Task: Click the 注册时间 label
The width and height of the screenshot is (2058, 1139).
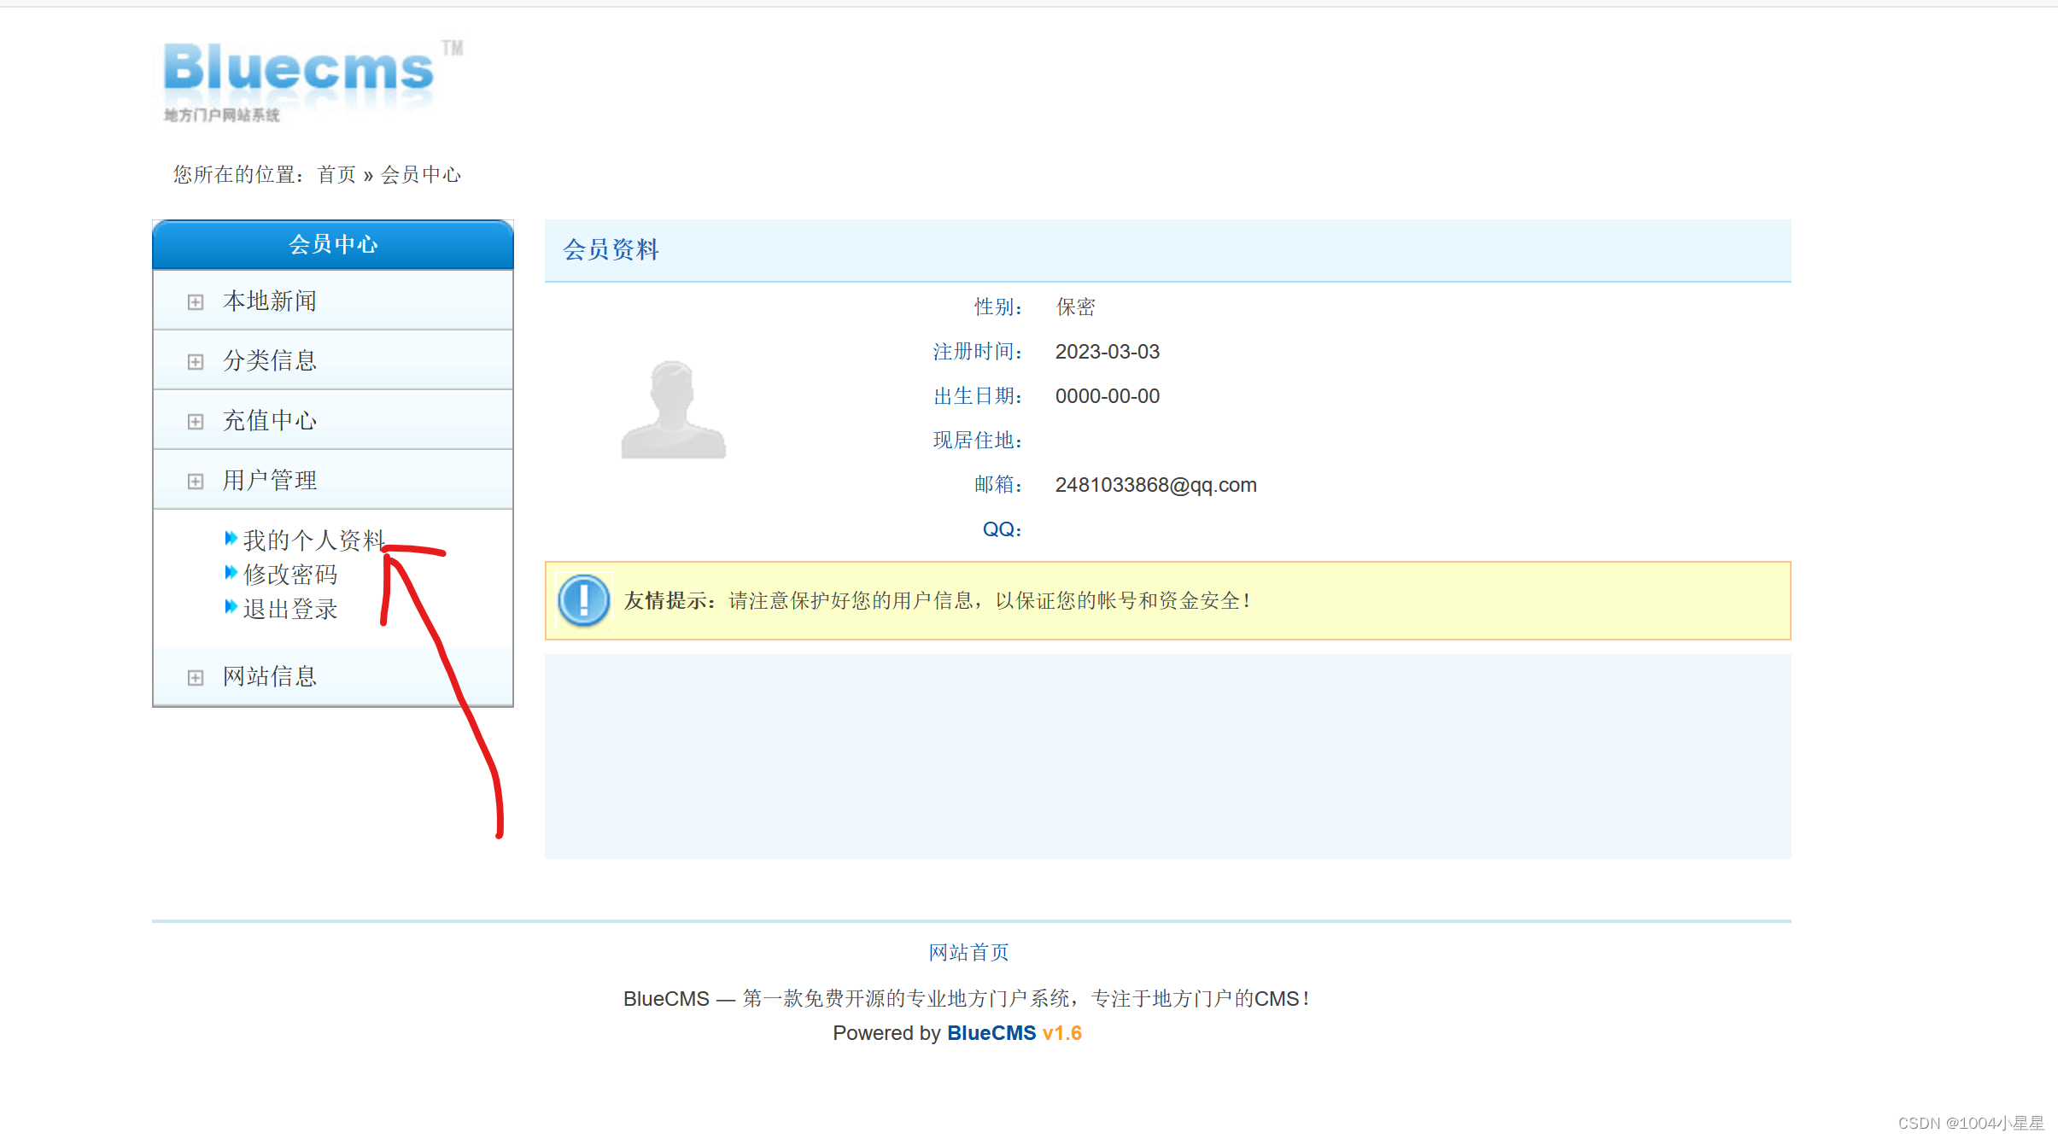Action: click(978, 352)
